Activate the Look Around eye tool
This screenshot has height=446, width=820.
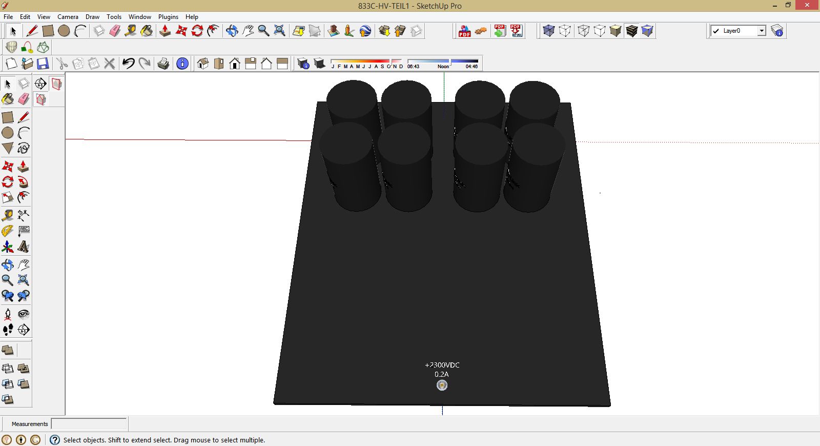[x=24, y=314]
